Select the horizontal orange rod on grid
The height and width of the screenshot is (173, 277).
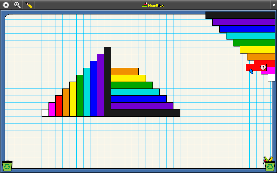point(125,71)
